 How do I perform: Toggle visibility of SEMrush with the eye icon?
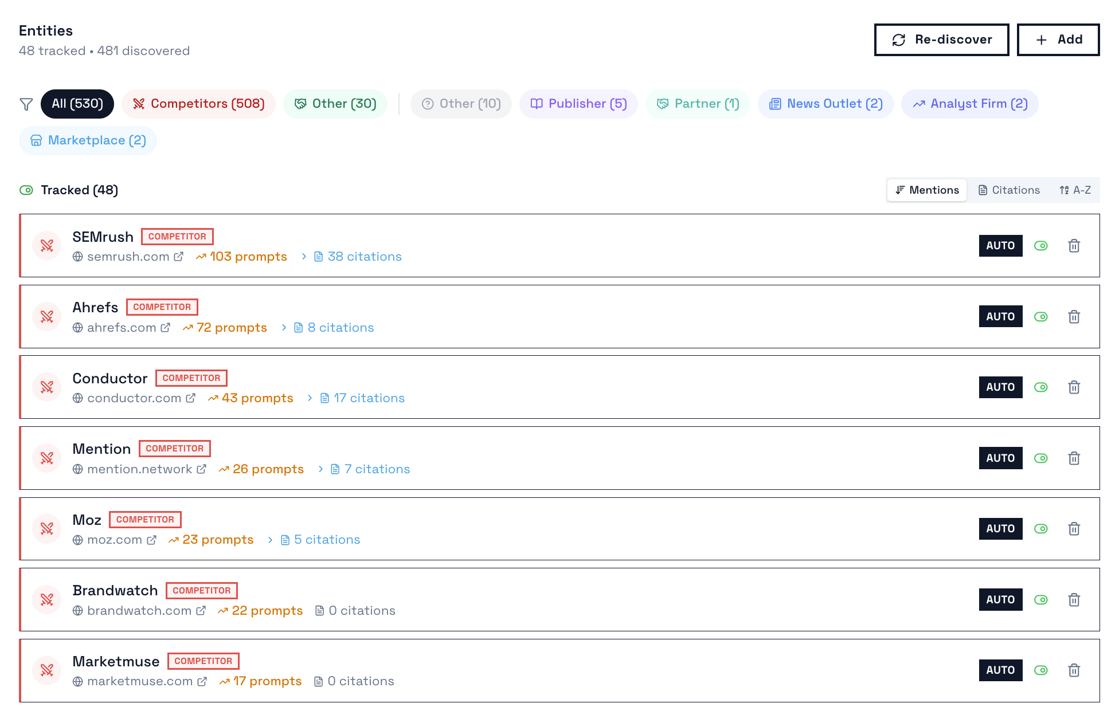(1041, 246)
